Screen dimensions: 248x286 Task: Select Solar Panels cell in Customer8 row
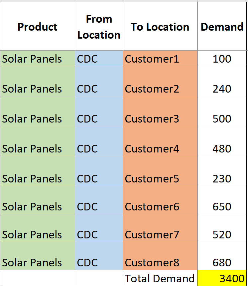38,256
